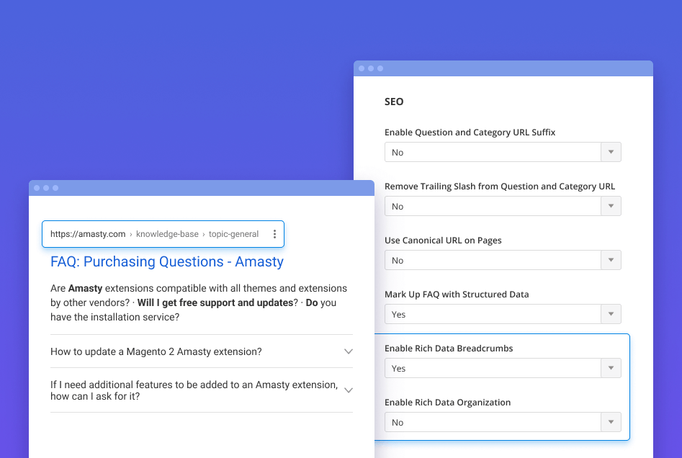Open the Remove Trailing Slash dropdown

[x=493, y=207]
